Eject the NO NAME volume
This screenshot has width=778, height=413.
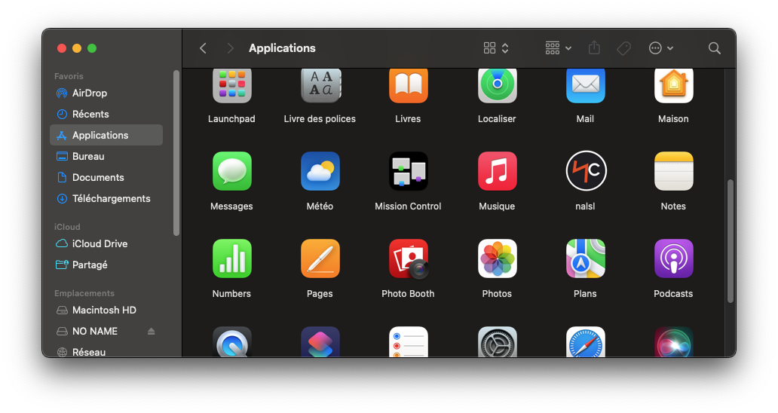click(x=152, y=331)
